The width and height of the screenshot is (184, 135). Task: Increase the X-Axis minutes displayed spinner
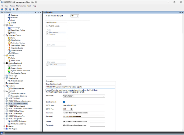[x=78, y=15]
